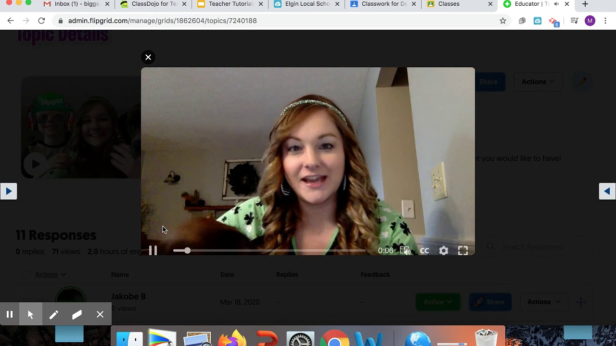The width and height of the screenshot is (616, 346).
Task: Open the purple M profile avatar
Action: 590,21
